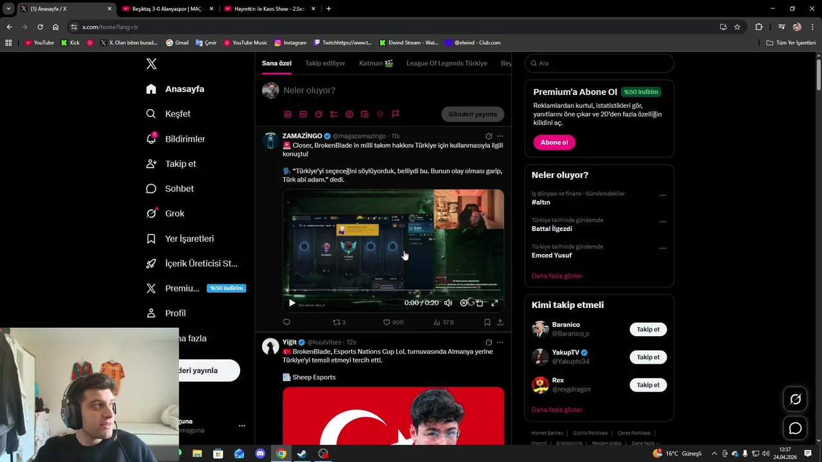Screen dimensions: 822x462
Task: Open options for Battal İlgezdi trend
Action: point(663,221)
